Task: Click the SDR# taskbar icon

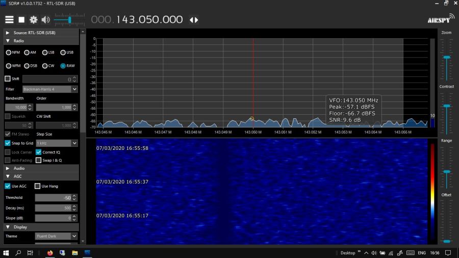Action: point(87,253)
